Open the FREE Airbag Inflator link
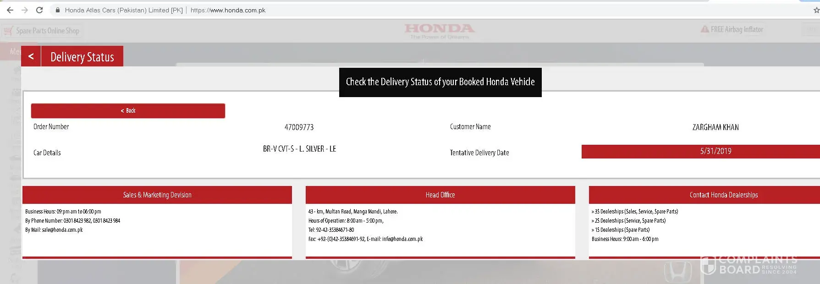Screen dimensions: 820x284 point(737,29)
